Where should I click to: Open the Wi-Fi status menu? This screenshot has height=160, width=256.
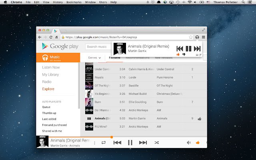pyautogui.click(x=190, y=2)
